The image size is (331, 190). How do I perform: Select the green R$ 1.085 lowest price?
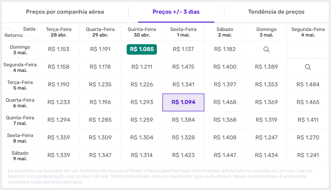142,49
